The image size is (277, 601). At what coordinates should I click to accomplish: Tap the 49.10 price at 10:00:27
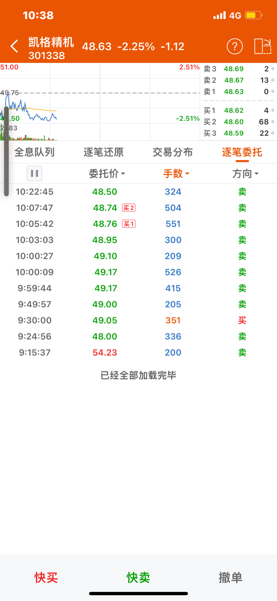coord(105,256)
